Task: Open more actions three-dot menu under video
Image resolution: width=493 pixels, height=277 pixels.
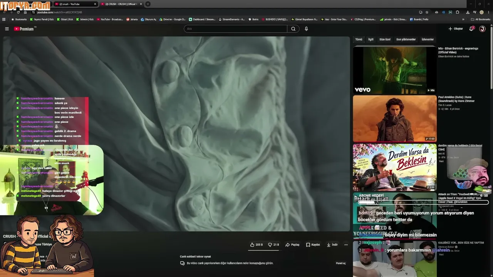Action: (x=346, y=245)
